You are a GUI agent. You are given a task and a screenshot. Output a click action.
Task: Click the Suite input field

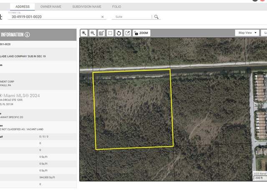tap(131, 17)
